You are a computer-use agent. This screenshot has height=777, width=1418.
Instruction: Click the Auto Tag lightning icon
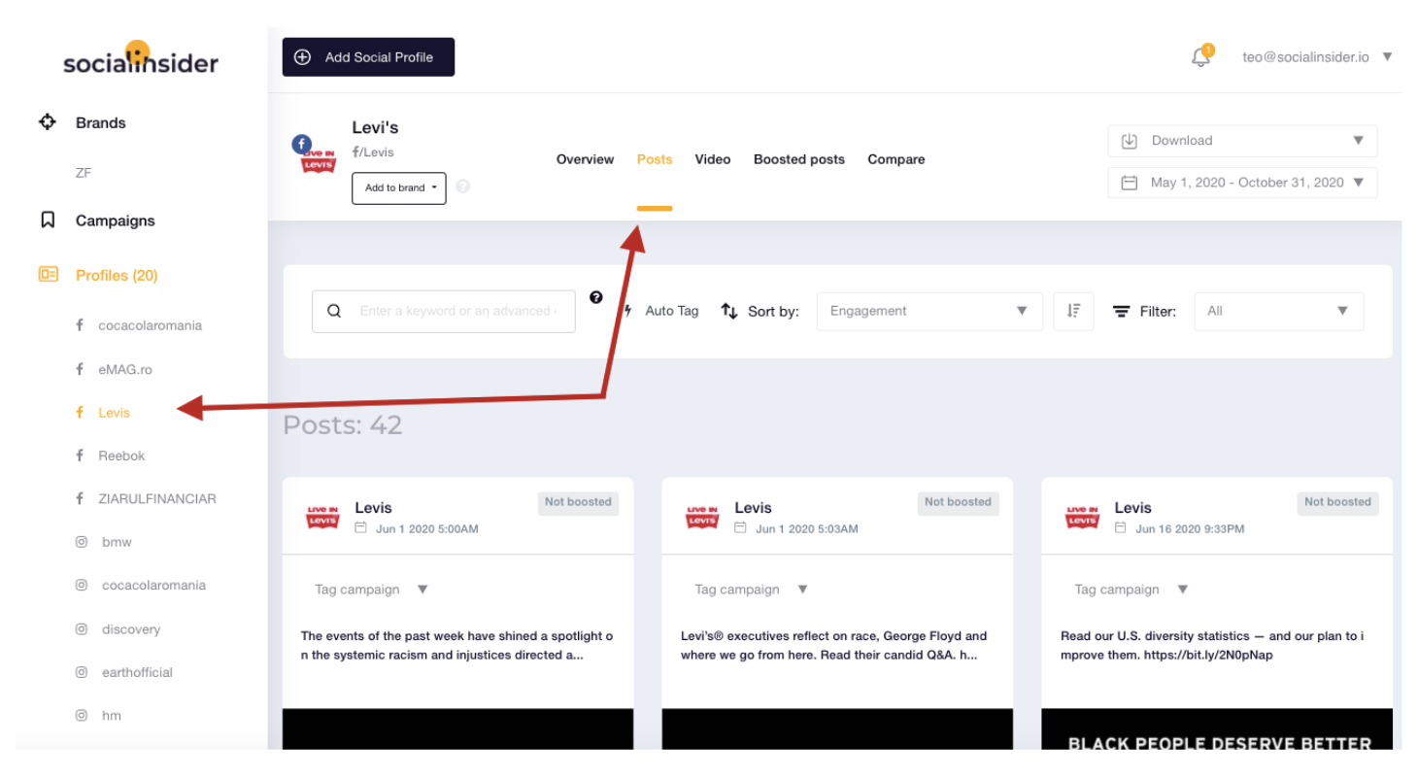(628, 311)
